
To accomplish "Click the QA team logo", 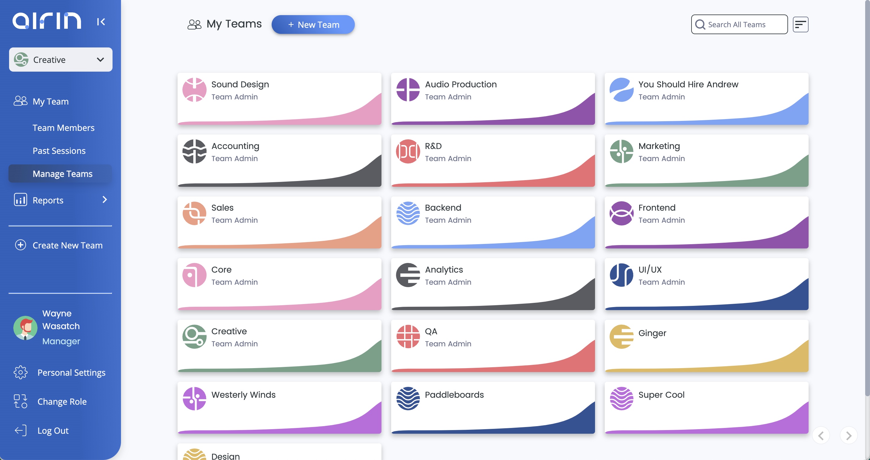I will coord(408,336).
